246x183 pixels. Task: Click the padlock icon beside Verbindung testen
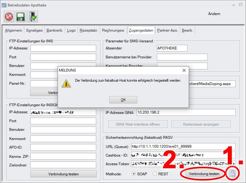coord(233,174)
